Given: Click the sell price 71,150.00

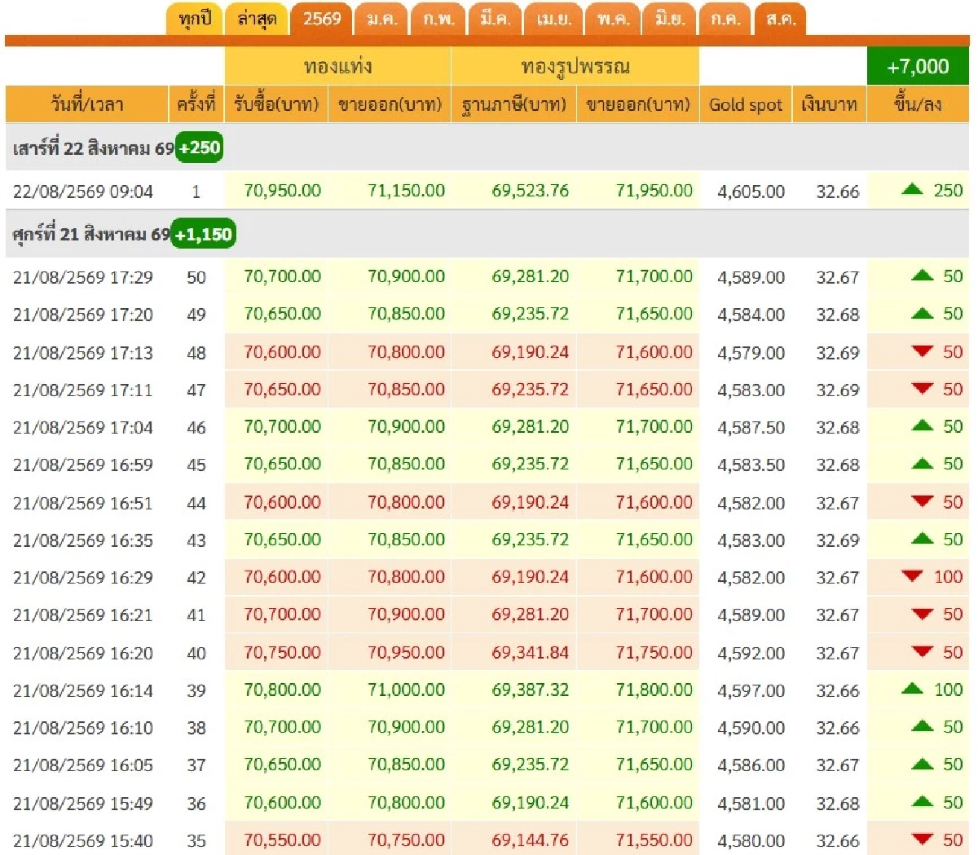Looking at the screenshot, I should [x=406, y=191].
